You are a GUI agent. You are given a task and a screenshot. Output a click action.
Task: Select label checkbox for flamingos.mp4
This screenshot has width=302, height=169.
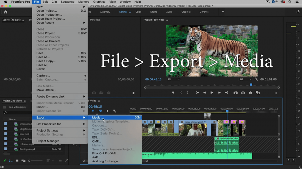click(6, 149)
